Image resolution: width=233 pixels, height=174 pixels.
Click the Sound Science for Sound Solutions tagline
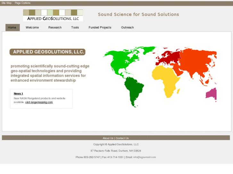tap(138, 14)
